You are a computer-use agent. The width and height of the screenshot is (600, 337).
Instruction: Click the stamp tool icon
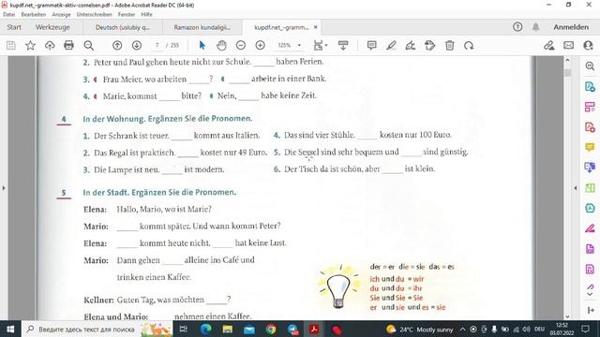pyautogui.click(x=429, y=46)
